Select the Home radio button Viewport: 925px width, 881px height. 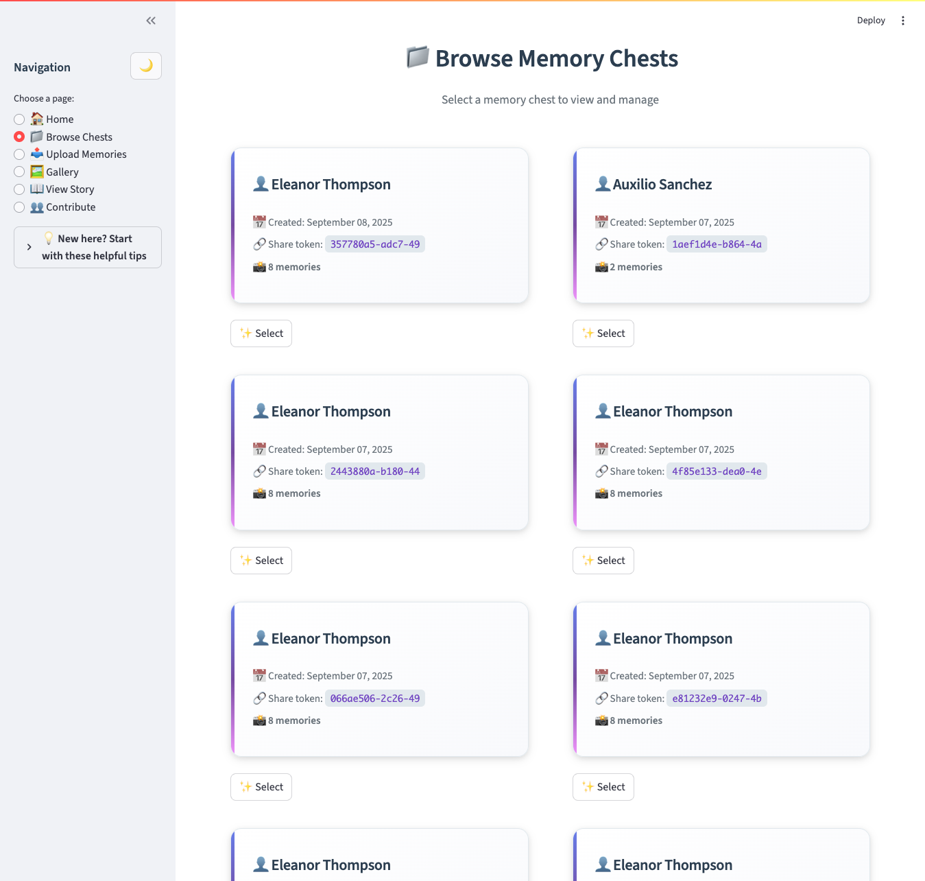click(x=19, y=119)
